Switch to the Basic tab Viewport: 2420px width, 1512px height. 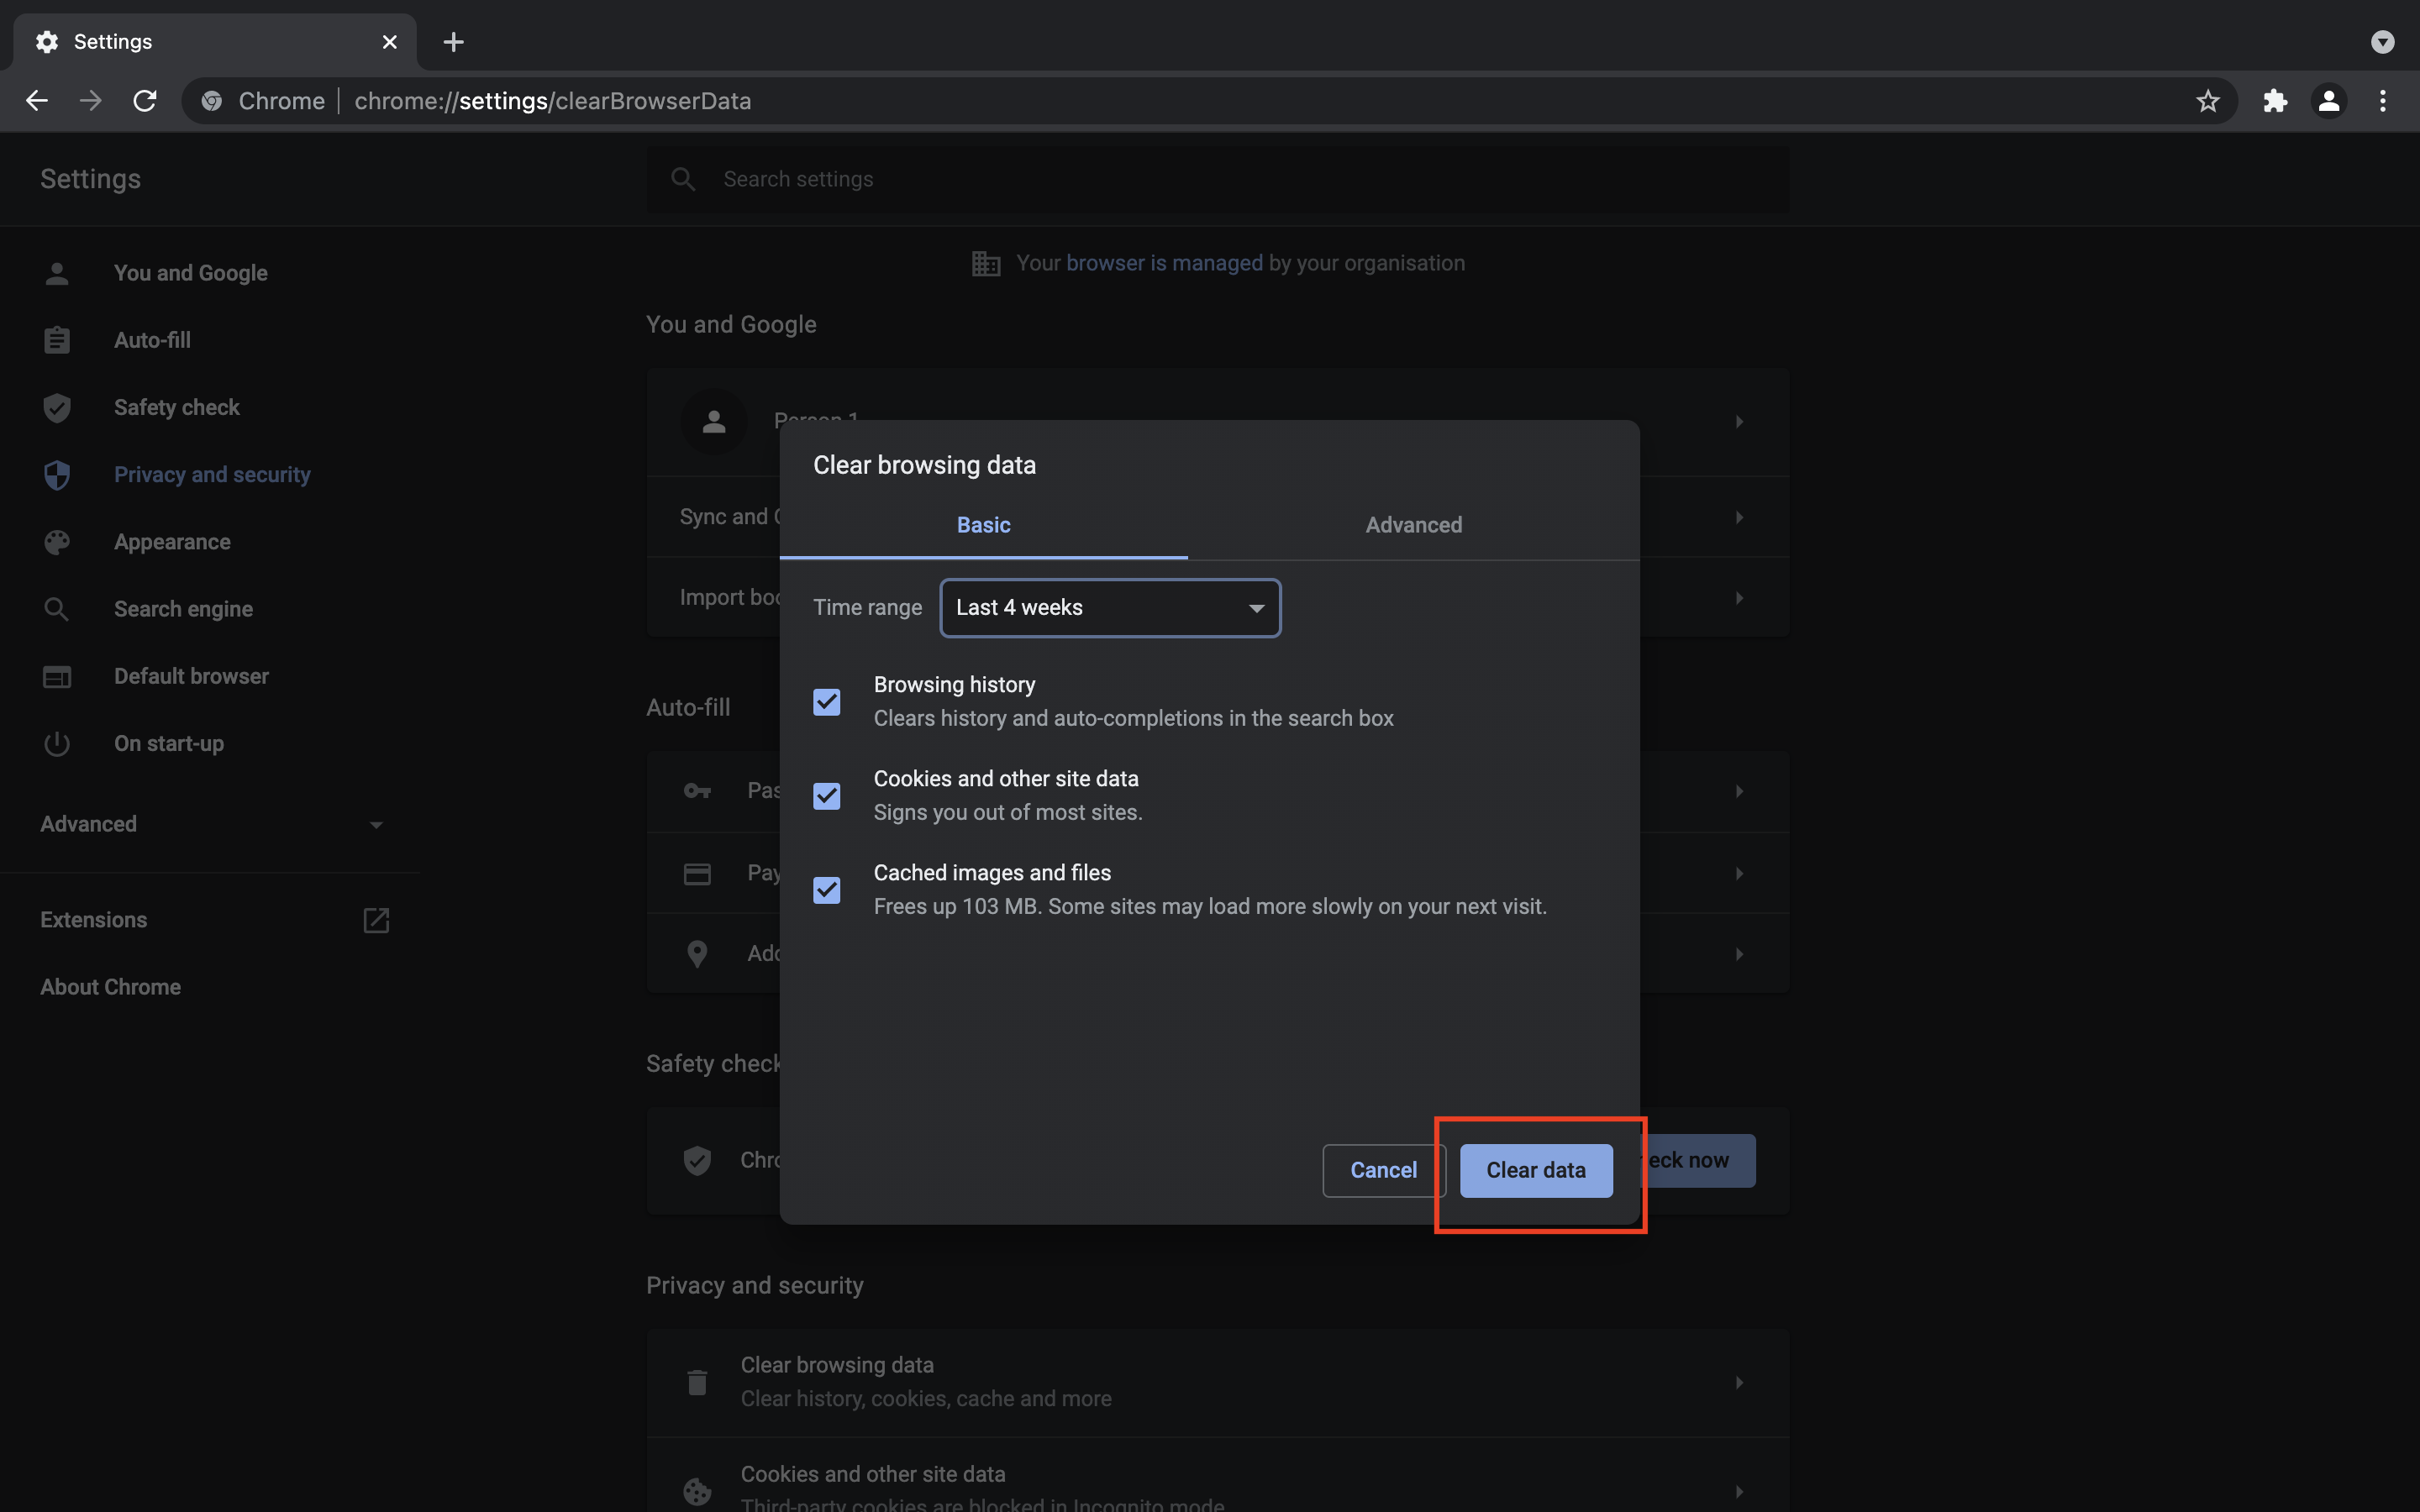(x=984, y=525)
